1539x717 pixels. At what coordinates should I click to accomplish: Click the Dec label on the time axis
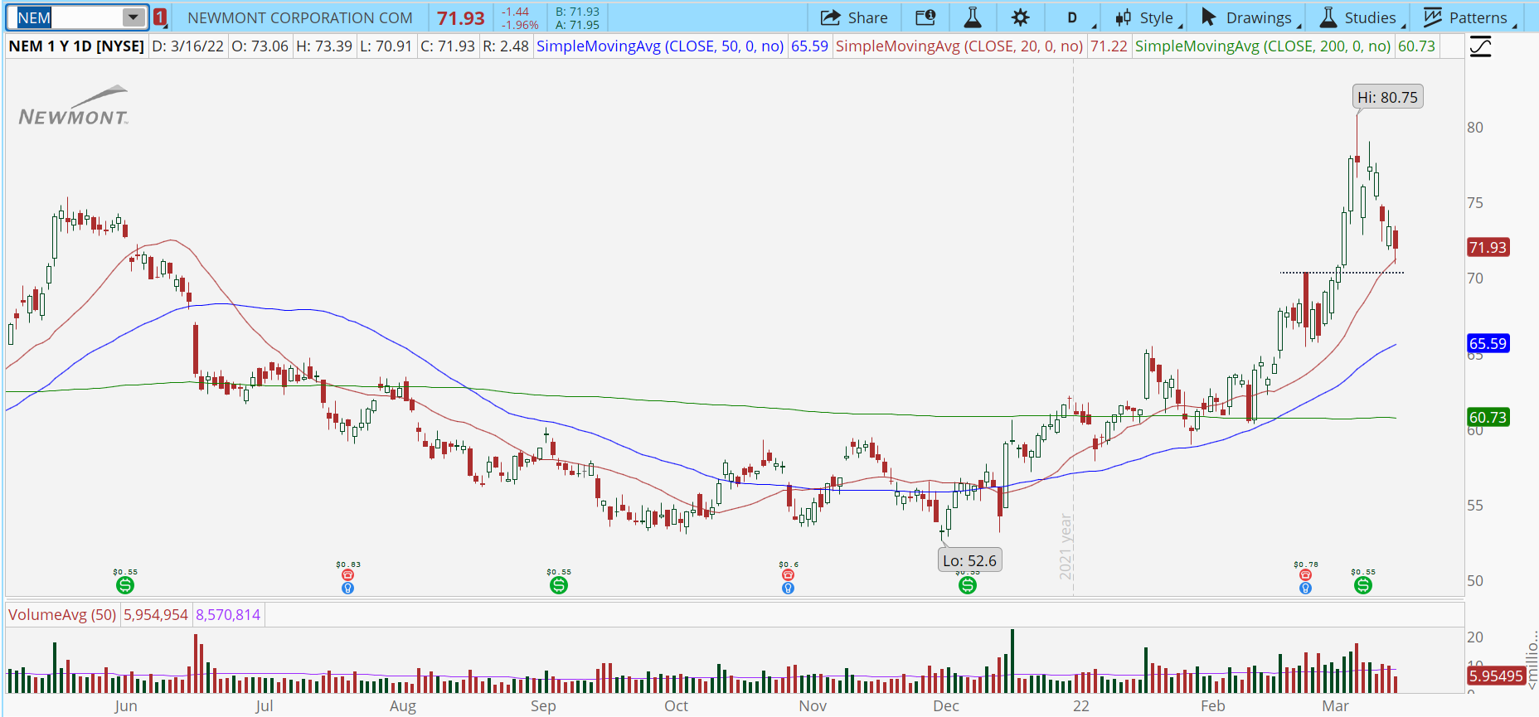[946, 706]
